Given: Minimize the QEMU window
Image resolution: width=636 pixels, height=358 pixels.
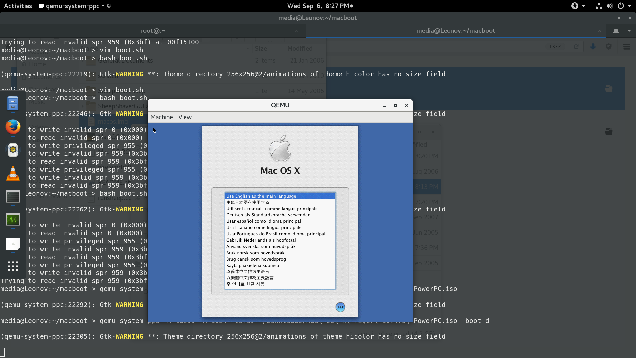Looking at the screenshot, I should [384, 105].
